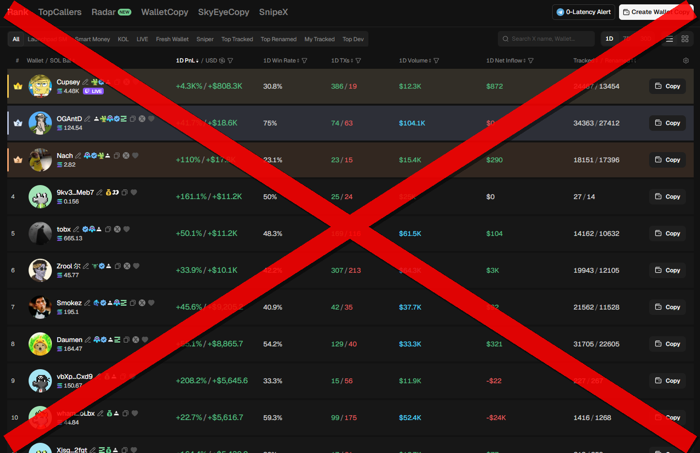The width and height of the screenshot is (700, 453).
Task: Edit the Cupsey wallet name with the pencil icon
Action: (86, 82)
